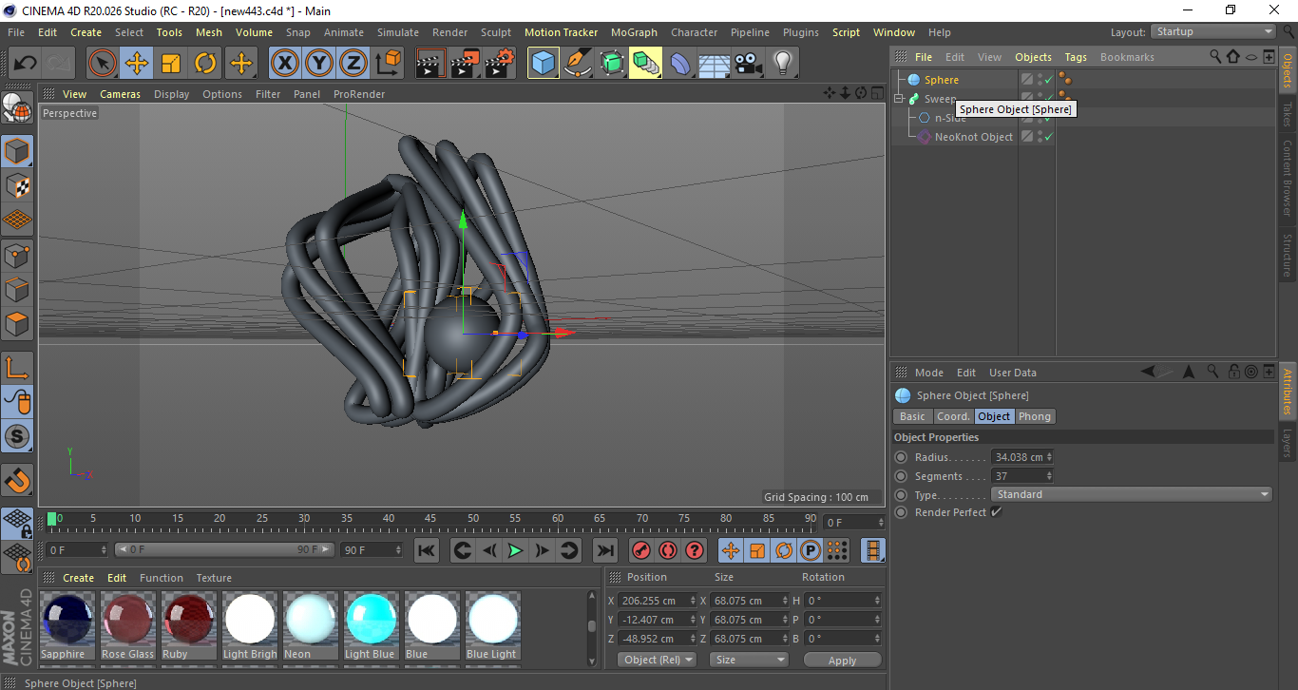Go to start of animation
This screenshot has height=690, width=1298.
point(427,550)
